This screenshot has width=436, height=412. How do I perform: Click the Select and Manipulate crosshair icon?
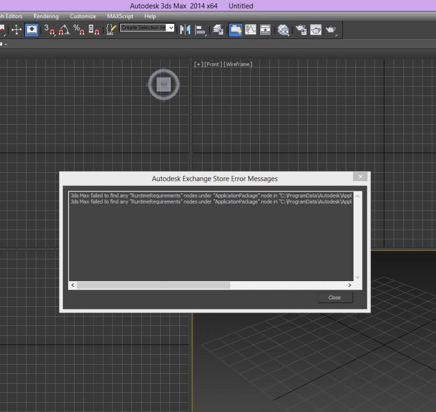(x=16, y=30)
